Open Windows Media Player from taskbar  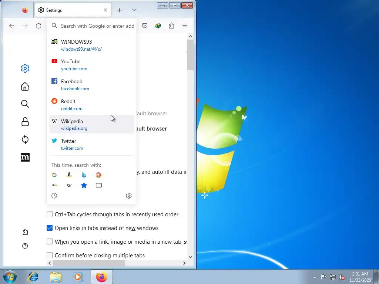point(78,277)
